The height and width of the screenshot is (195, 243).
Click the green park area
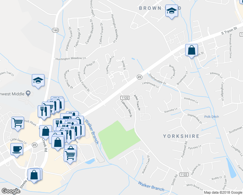coord(119,140)
